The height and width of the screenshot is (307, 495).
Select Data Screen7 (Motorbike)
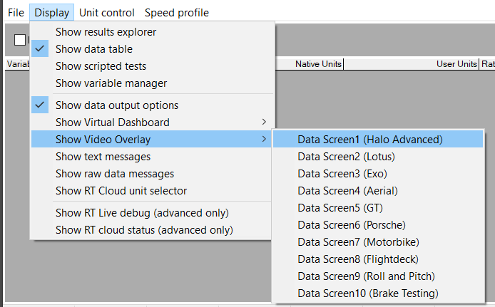tap(358, 242)
